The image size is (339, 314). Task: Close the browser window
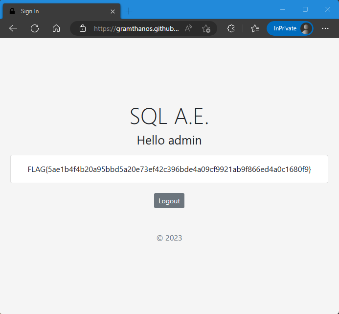[x=328, y=9]
